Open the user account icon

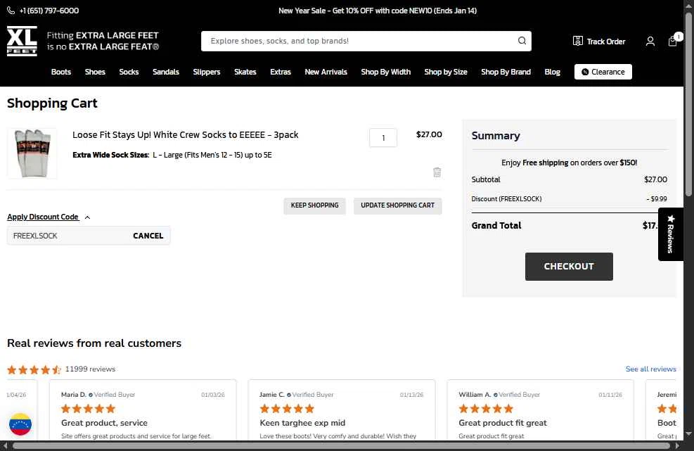coord(650,42)
